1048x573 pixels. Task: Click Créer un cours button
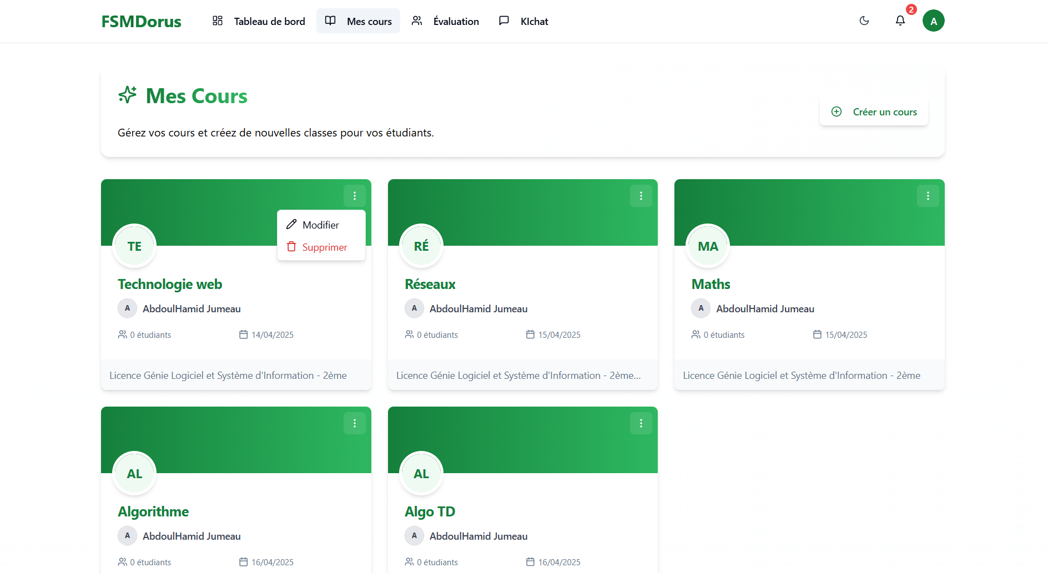874,112
